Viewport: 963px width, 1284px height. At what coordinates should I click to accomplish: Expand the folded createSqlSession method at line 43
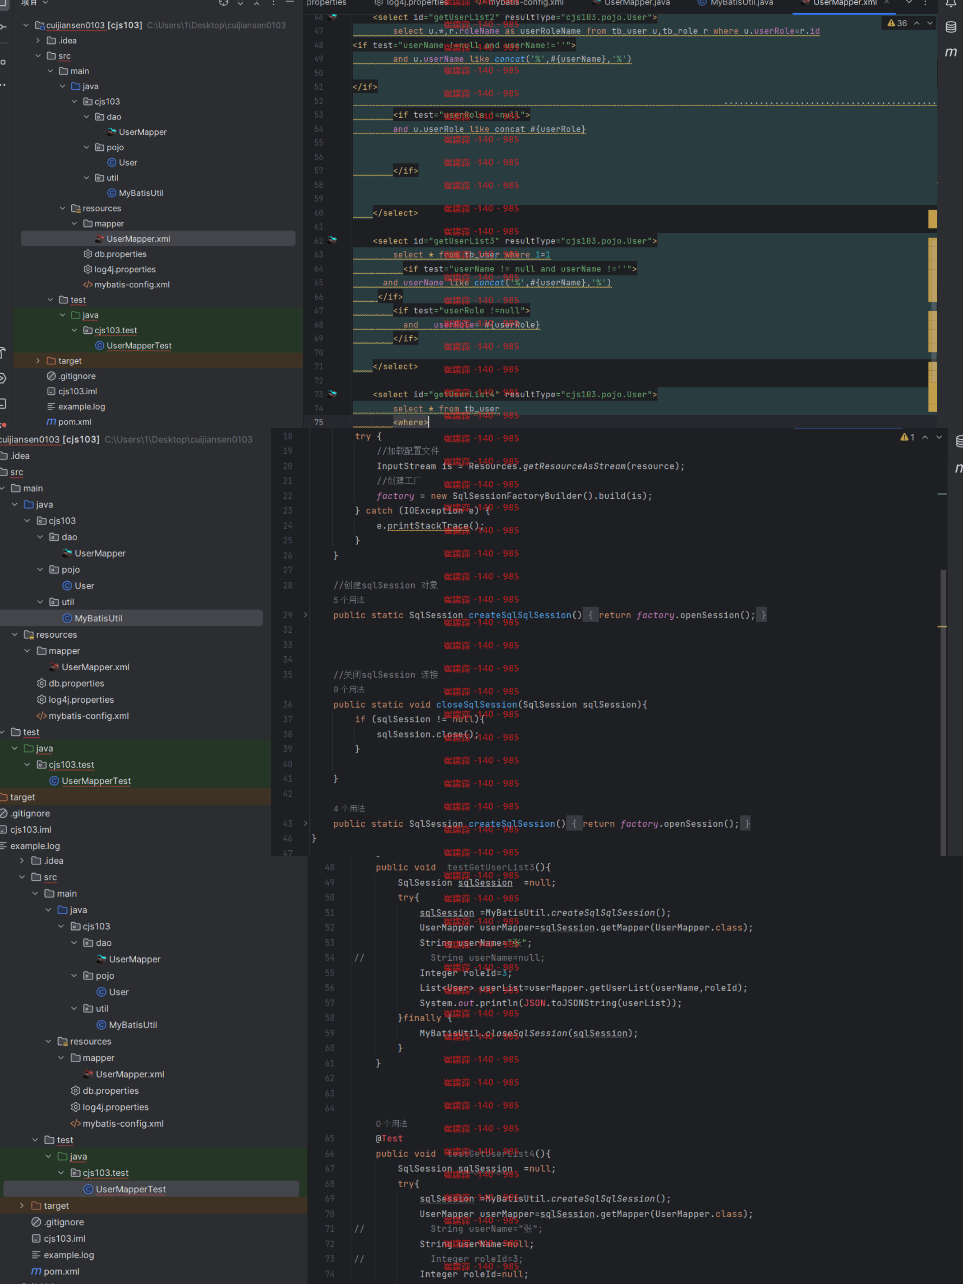305,823
